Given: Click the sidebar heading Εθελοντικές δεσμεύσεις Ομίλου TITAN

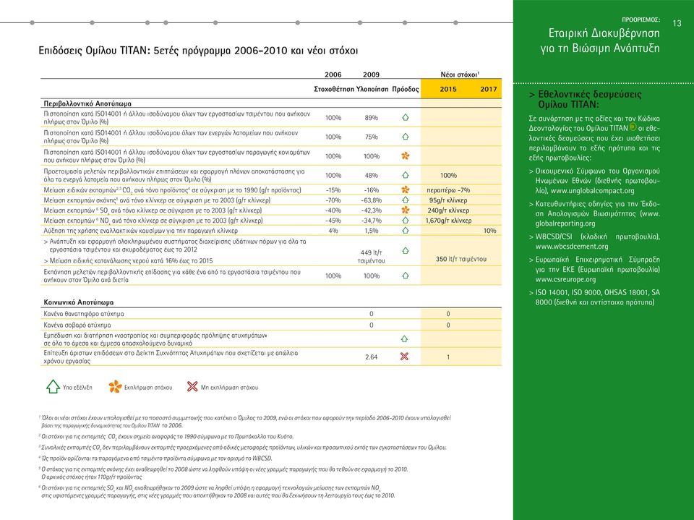Looking at the screenshot, I should coord(586,100).
